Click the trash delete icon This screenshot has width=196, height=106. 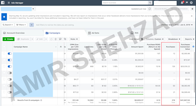(x=56, y=39)
